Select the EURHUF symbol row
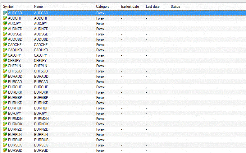Viewport: 246px width, 153px height. click(x=15, y=108)
